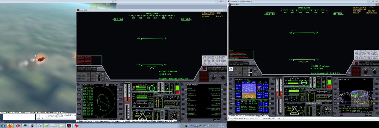
Task: Click REF button on left window's Orbit MFD
Action: [79, 90]
